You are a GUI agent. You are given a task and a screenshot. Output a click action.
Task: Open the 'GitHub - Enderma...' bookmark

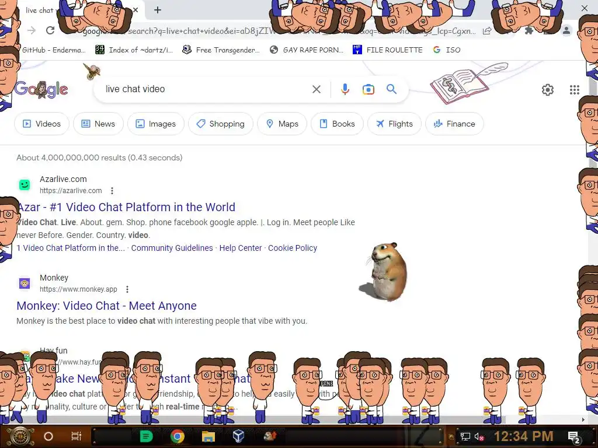tap(53, 50)
